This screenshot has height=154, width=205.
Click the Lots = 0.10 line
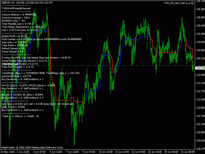click(x=20, y=30)
